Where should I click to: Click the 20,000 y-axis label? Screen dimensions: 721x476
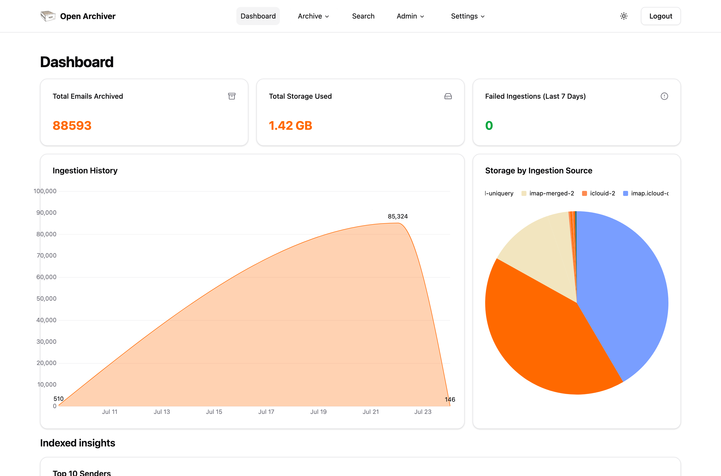click(46, 363)
